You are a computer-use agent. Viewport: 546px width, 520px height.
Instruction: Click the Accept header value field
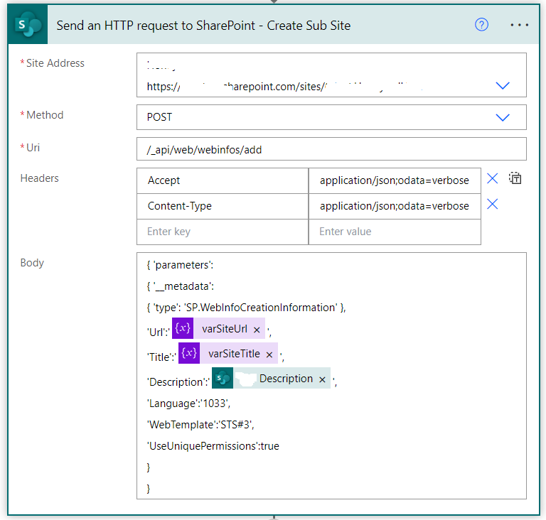click(x=395, y=180)
